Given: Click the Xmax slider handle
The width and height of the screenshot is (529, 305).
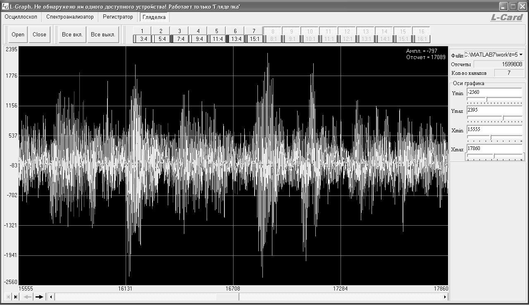Looking at the screenshot, I should coord(494,156).
